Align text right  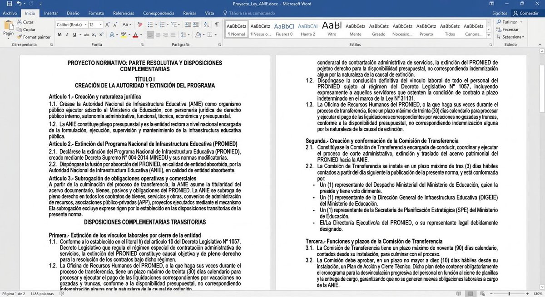click(165, 35)
